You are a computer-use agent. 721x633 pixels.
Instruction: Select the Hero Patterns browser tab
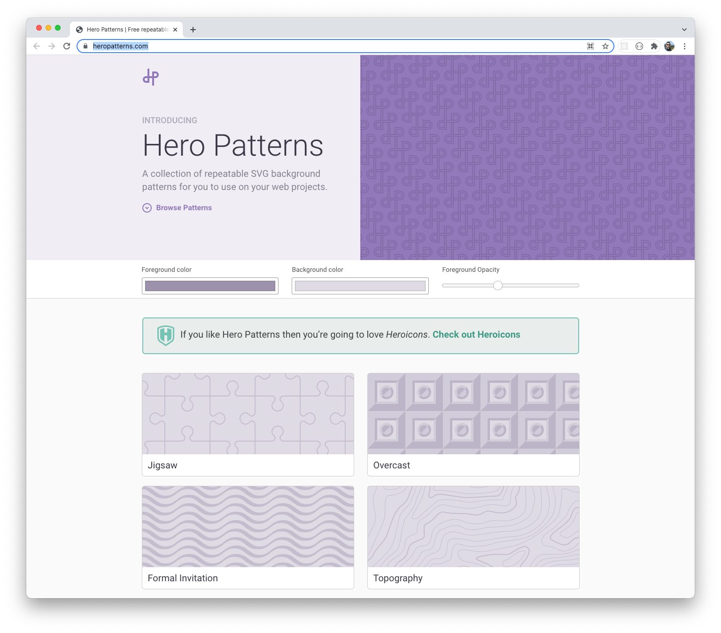tap(127, 30)
